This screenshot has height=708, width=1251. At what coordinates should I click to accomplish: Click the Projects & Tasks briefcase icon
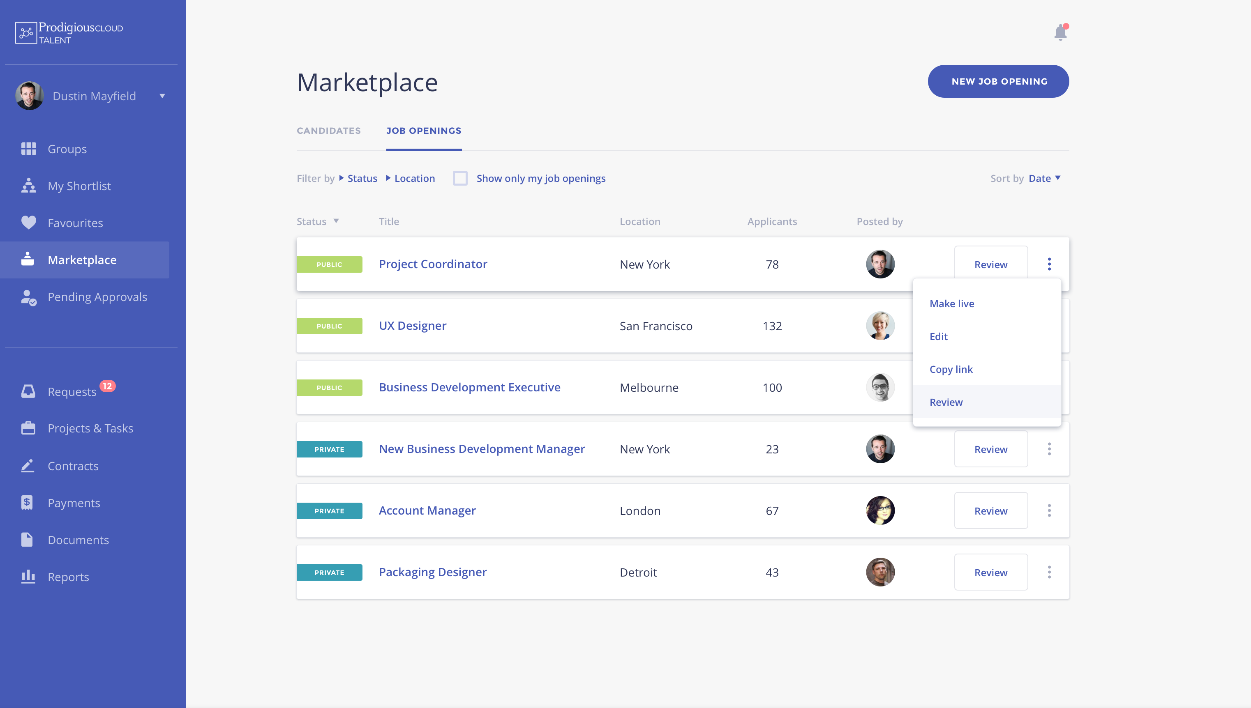point(28,428)
